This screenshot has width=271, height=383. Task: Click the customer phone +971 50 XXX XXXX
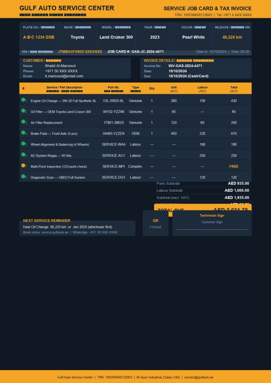[x=61, y=71]
